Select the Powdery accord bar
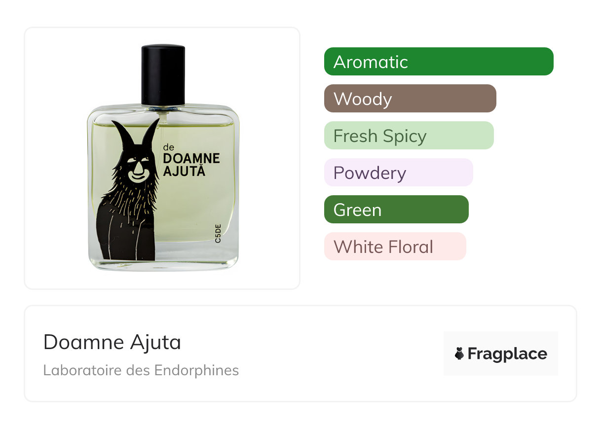This screenshot has width=601, height=426. [399, 173]
